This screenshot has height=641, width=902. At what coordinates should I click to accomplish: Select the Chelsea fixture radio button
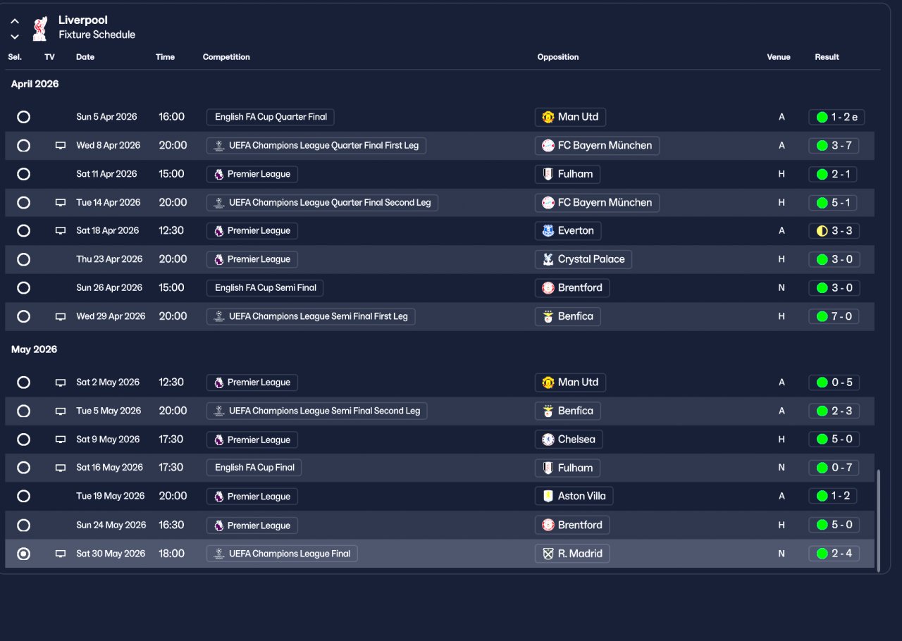(x=24, y=440)
